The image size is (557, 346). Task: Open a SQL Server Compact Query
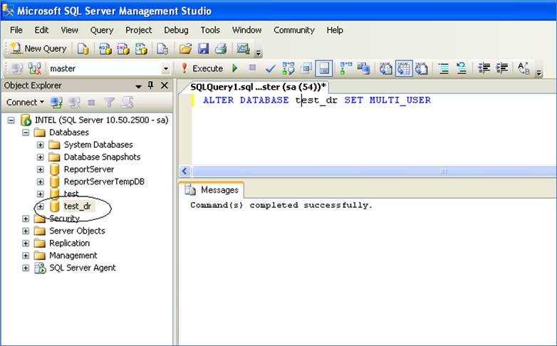click(162, 48)
